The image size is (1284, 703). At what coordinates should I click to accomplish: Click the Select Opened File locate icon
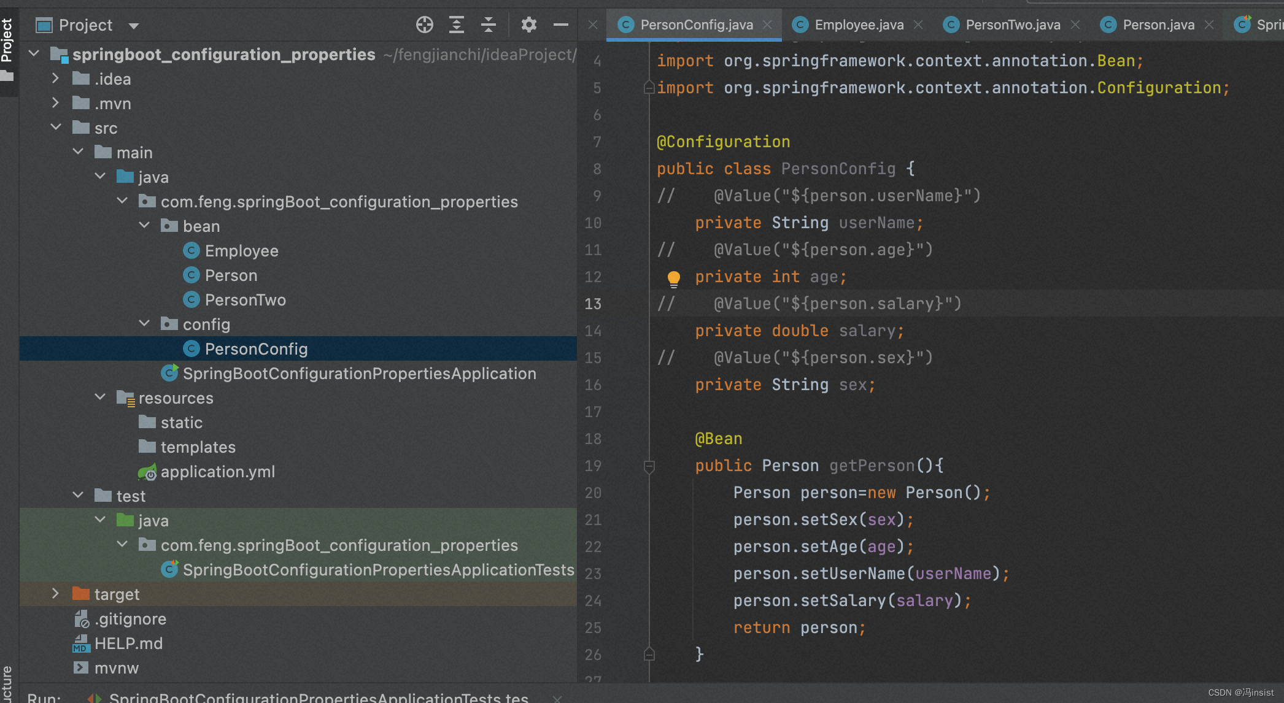point(424,25)
